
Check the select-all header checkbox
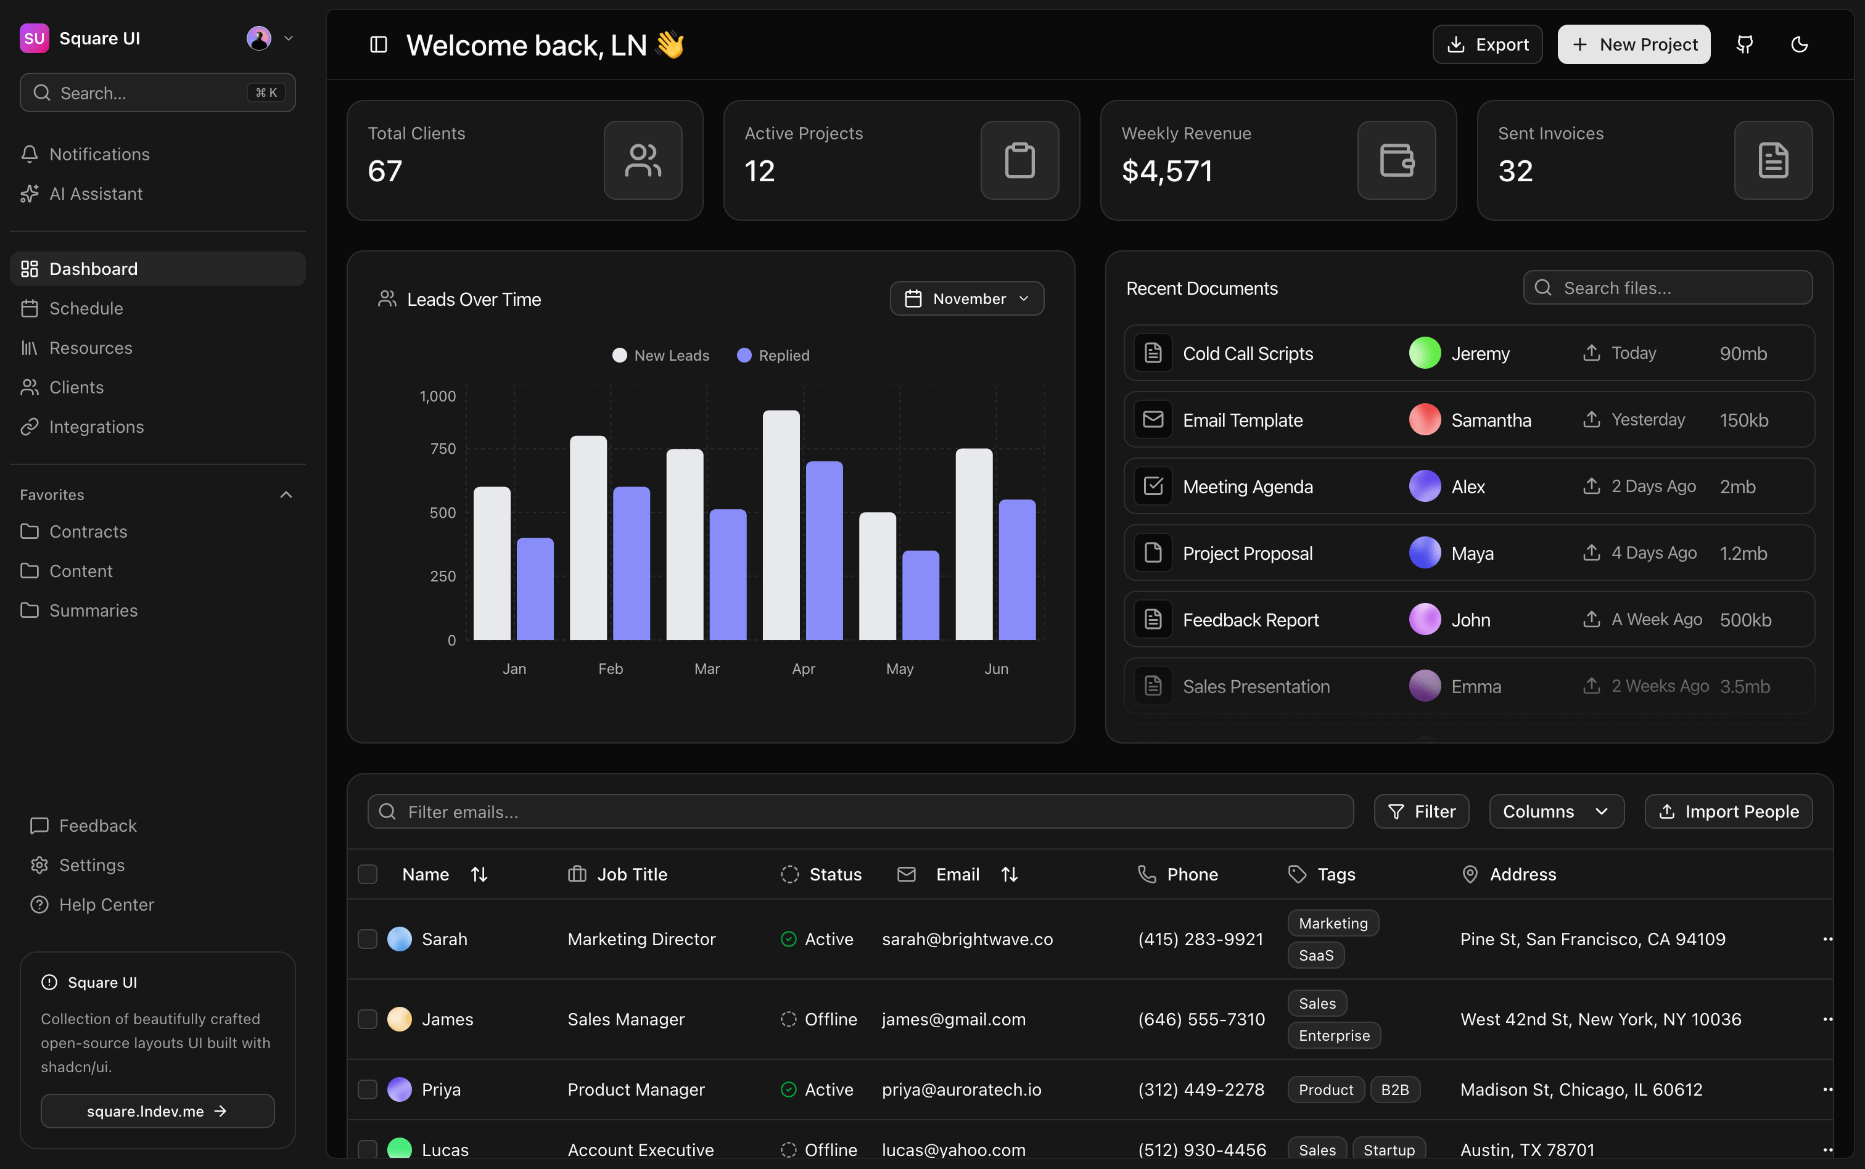pos(368,874)
